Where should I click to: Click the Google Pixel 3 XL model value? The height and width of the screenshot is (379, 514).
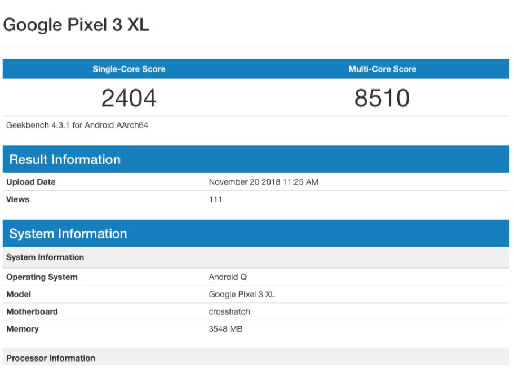tap(242, 295)
